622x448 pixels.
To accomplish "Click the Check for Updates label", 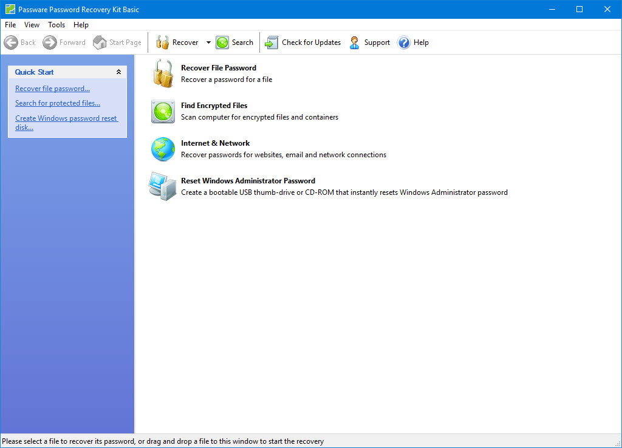I will point(312,42).
